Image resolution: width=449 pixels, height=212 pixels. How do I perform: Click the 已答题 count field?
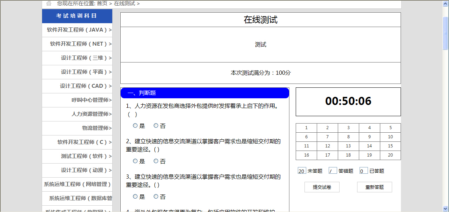(363, 171)
